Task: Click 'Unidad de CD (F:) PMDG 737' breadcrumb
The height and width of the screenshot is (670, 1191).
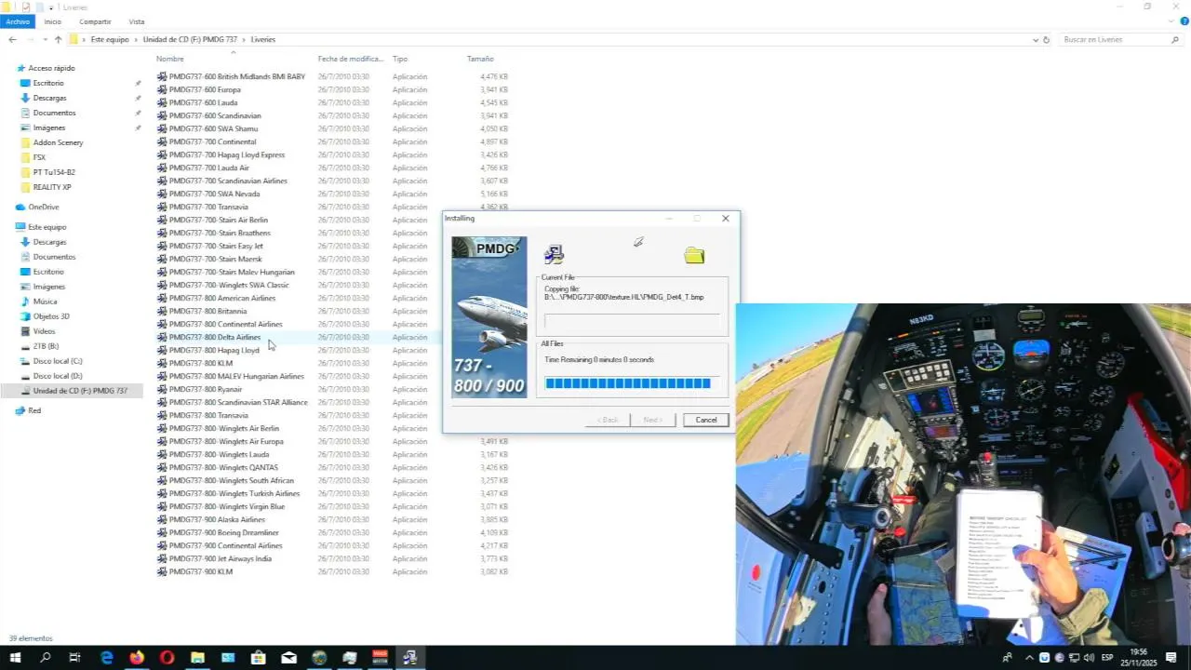Action: click(x=190, y=40)
